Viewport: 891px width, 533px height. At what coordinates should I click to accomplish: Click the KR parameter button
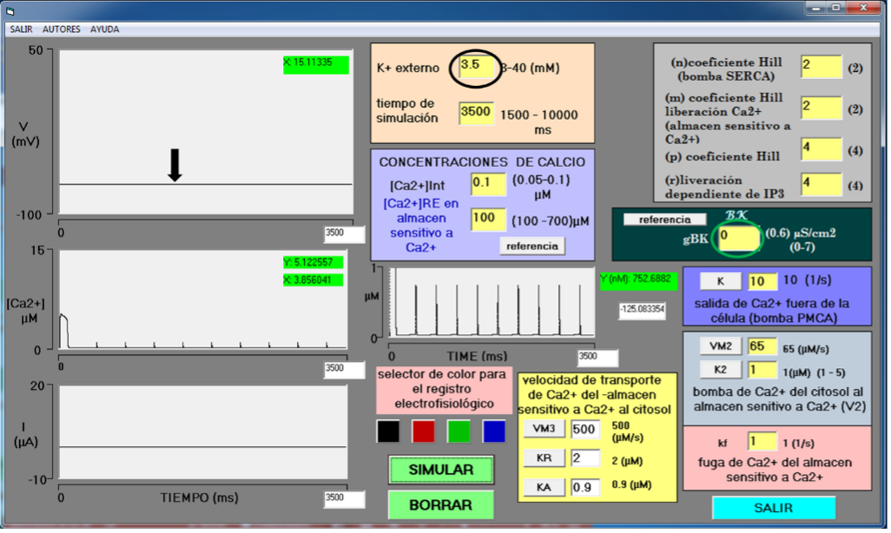coord(544,457)
